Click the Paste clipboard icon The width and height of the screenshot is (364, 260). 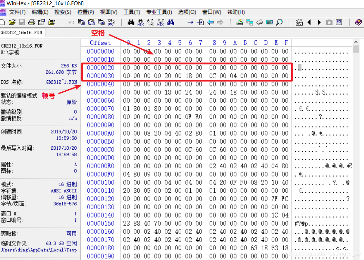(91, 22)
